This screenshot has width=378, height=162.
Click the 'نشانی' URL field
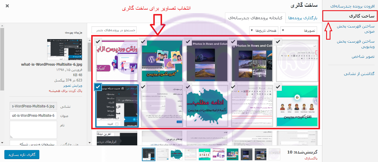click(x=33, y=106)
